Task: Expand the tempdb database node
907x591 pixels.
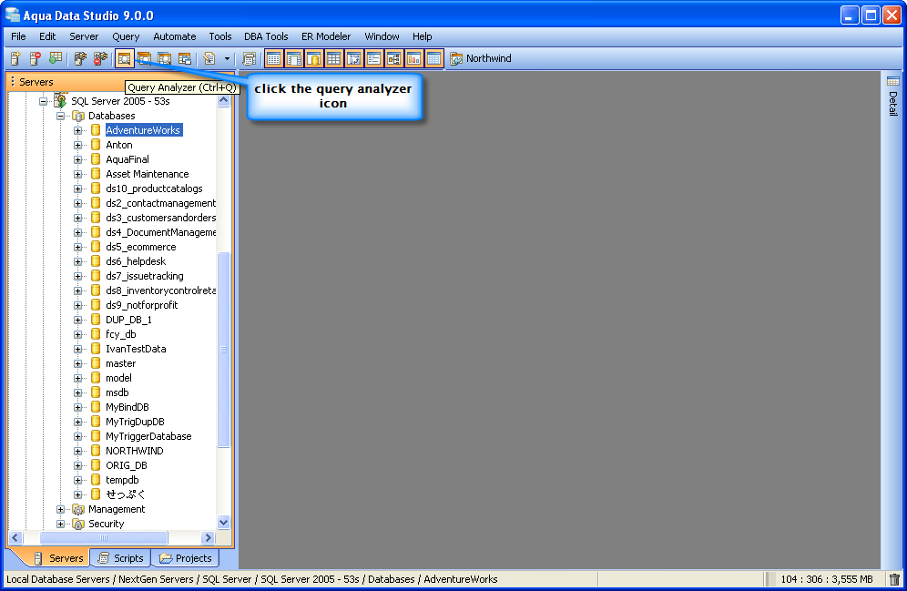Action: point(77,480)
